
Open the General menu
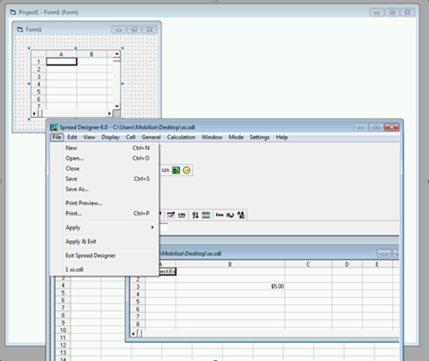click(x=151, y=137)
